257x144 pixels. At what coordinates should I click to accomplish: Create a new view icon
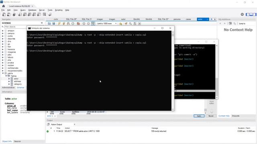point(29,14)
